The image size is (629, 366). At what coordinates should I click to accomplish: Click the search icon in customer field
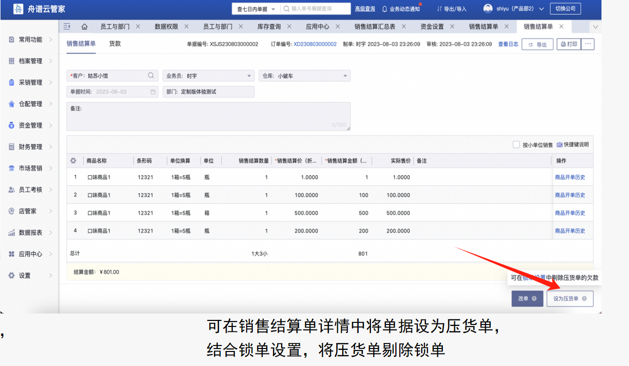pos(151,76)
